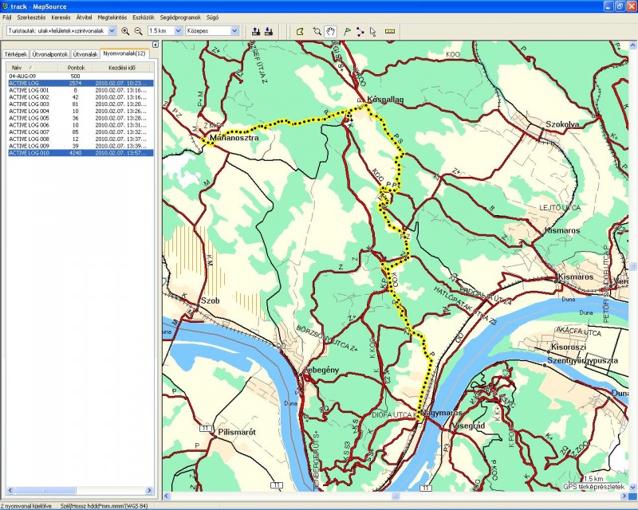Select the waypoint flag tool
This screenshot has height=510, width=638.
(347, 31)
